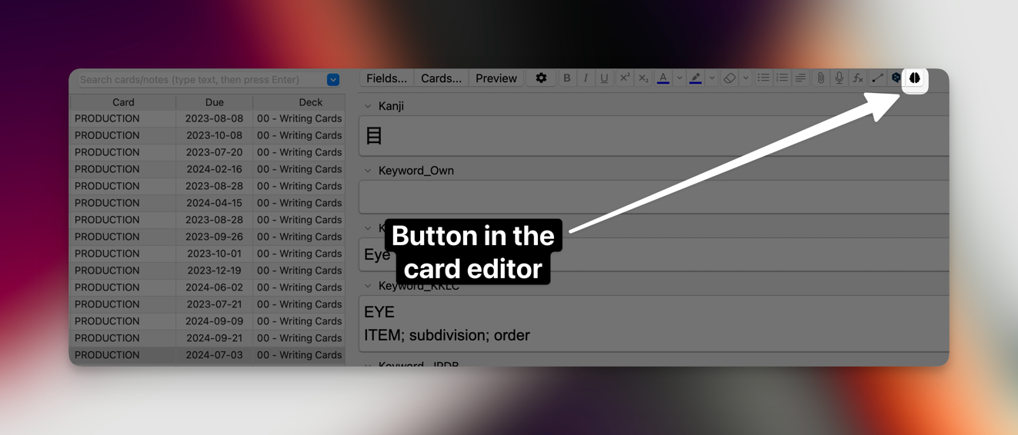Select the row due 2023-08-08
The width and height of the screenshot is (1018, 435).
pos(208,118)
